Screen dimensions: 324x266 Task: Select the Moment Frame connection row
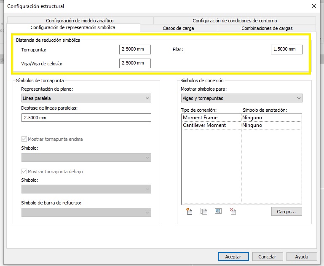(211, 118)
